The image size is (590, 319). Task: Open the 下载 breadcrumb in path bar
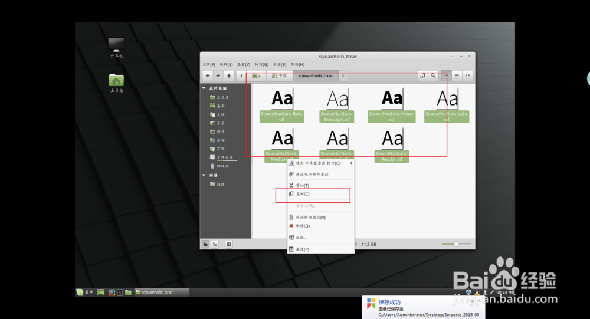coord(280,75)
